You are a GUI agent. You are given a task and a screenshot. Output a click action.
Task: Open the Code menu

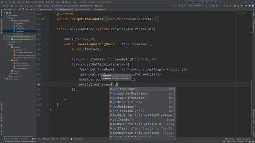point(28,2)
